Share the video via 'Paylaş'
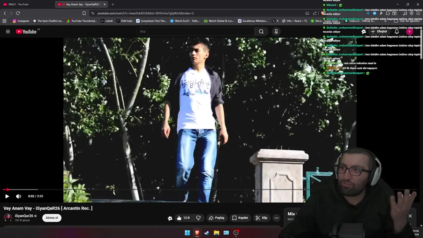The height and width of the screenshot is (238, 423). click(x=216, y=218)
